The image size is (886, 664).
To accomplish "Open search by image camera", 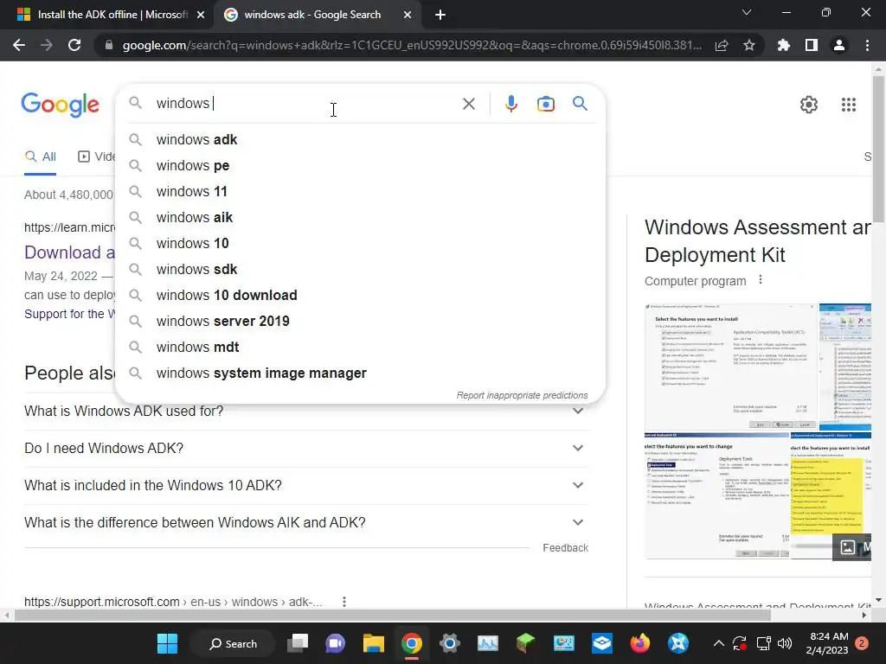I will click(x=545, y=104).
